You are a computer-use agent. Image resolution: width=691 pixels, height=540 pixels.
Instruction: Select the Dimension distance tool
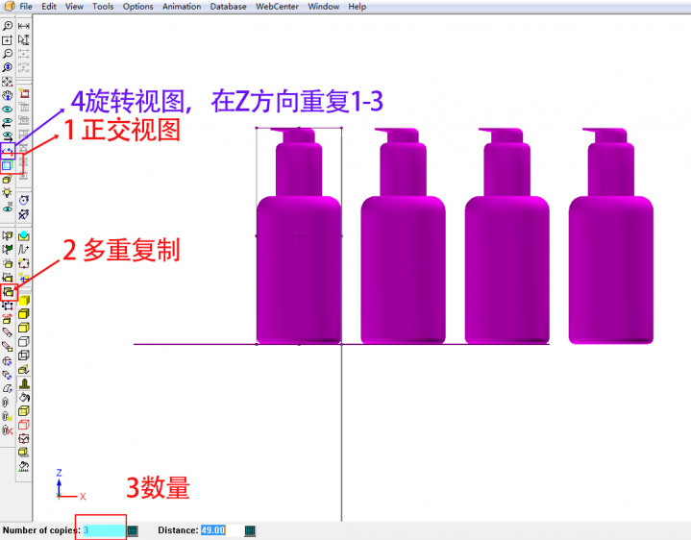pyautogui.click(x=24, y=26)
